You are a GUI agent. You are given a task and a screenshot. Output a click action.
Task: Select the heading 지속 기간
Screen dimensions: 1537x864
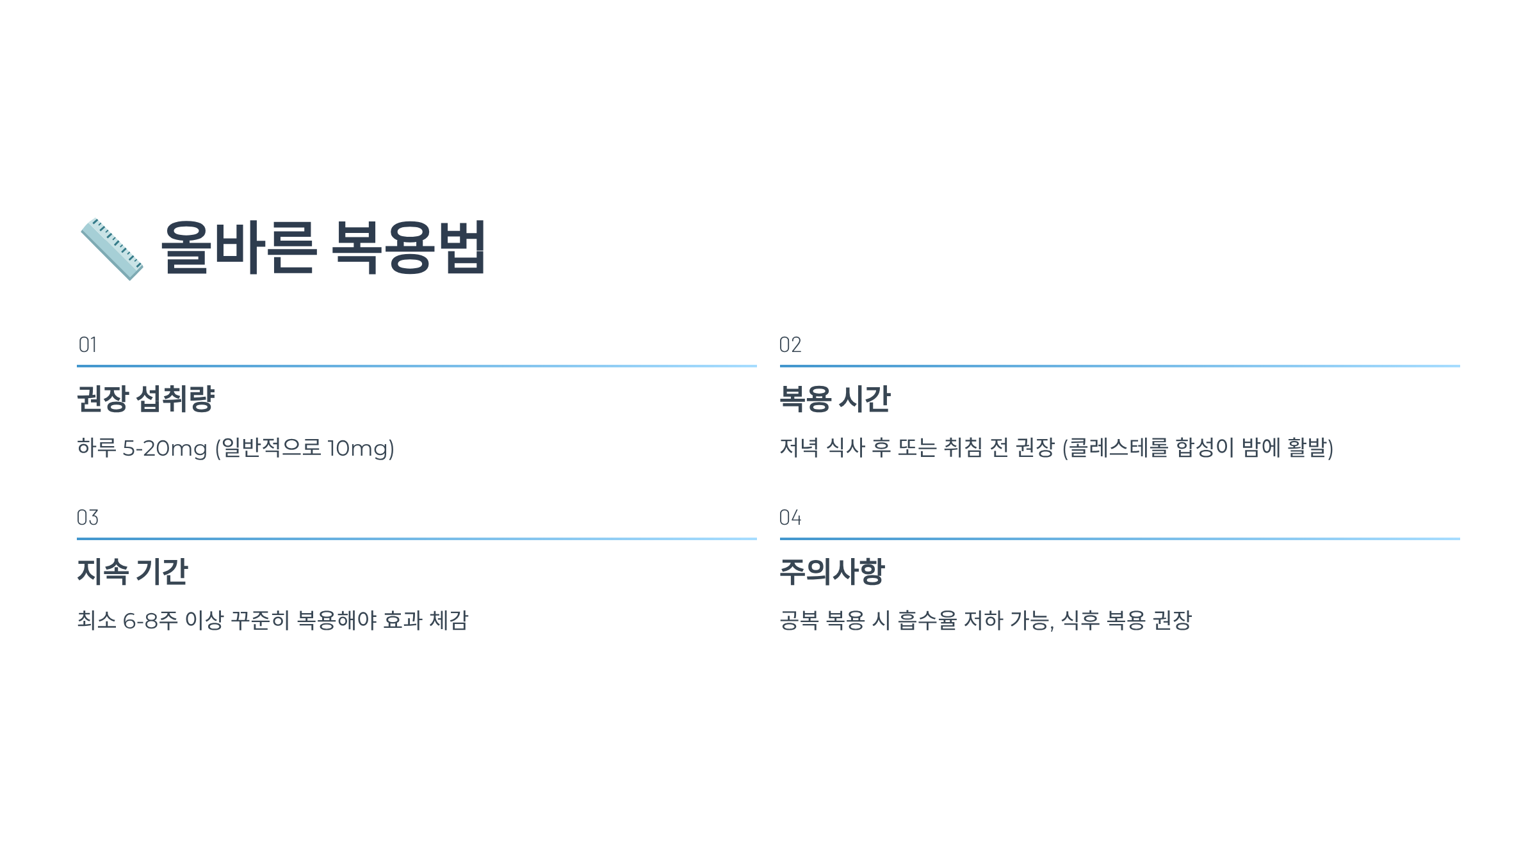pos(133,572)
